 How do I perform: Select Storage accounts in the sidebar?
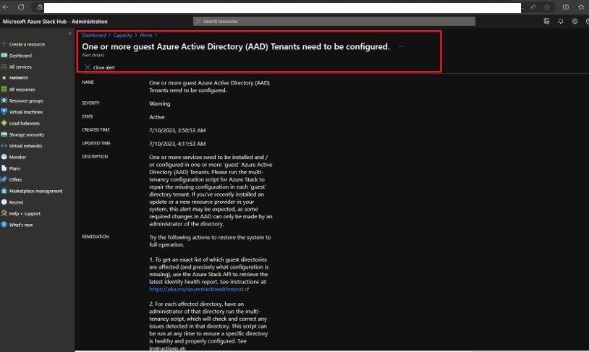(x=27, y=134)
